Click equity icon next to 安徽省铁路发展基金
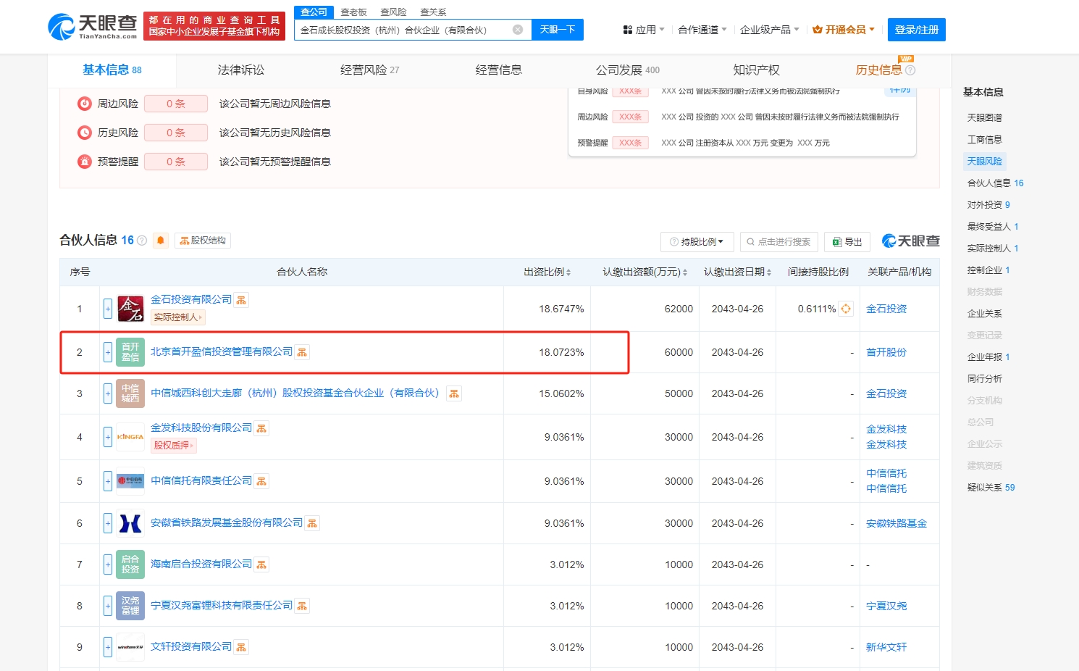This screenshot has width=1079, height=671. coord(312,523)
